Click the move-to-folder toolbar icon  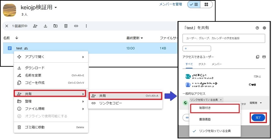click(55, 26)
